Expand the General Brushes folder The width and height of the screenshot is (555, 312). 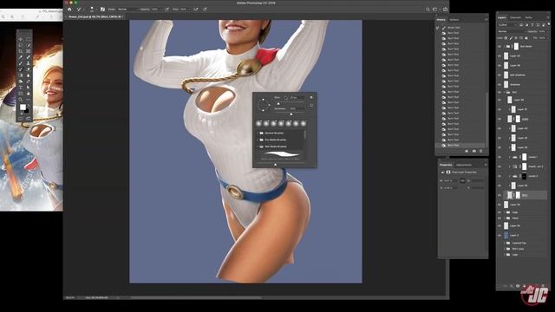(x=258, y=133)
